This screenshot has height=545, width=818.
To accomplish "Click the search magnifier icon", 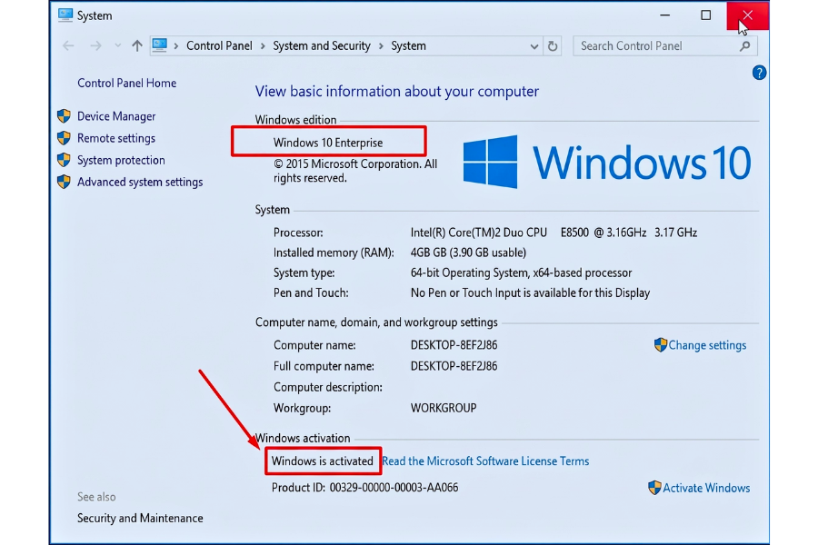I will coord(745,46).
